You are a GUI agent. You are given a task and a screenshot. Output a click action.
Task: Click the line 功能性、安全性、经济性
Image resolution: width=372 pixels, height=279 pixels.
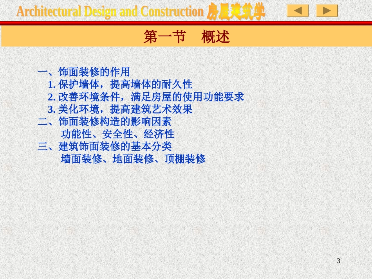pos(117,134)
